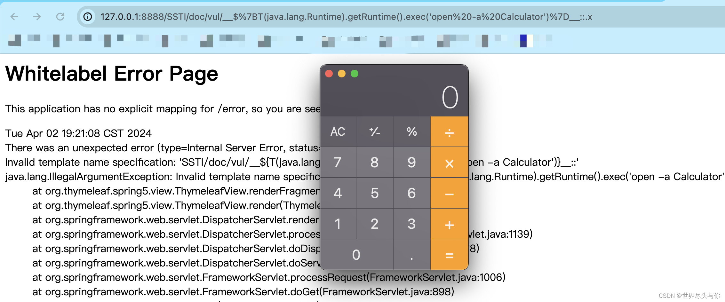725x302 pixels.
Task: Click the FrameworkServlet.processRequest(FrameworkServlet.java:1006) line
Action: [269, 277]
